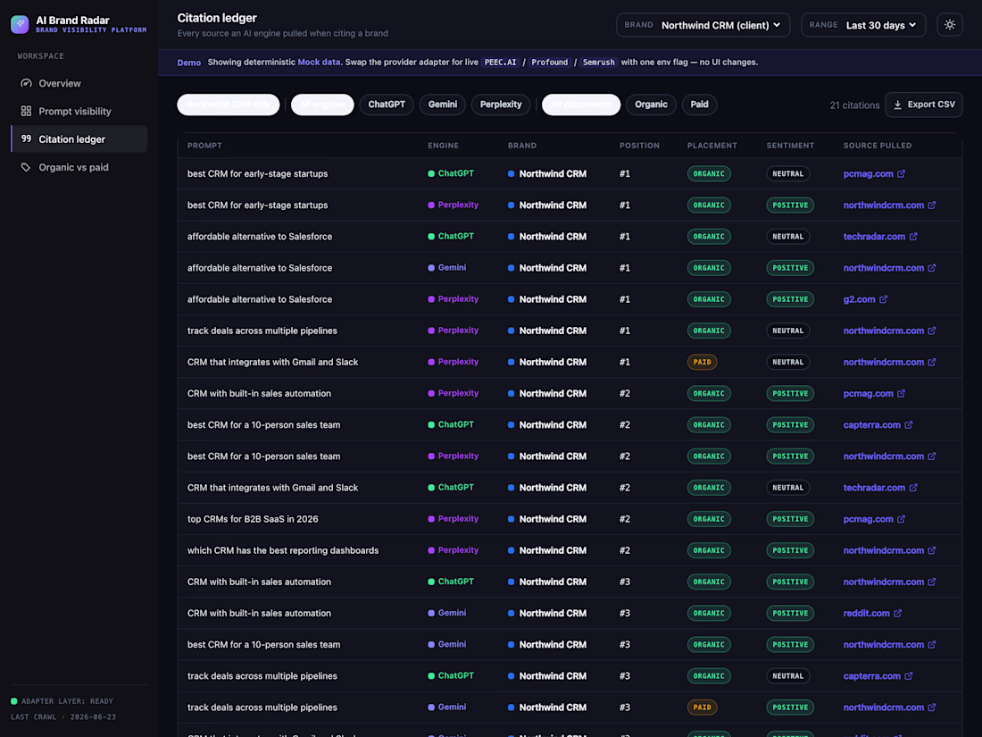The height and width of the screenshot is (737, 982).
Task: Open external-link icon for capterra.com in 10-person team row
Action: [x=909, y=425]
